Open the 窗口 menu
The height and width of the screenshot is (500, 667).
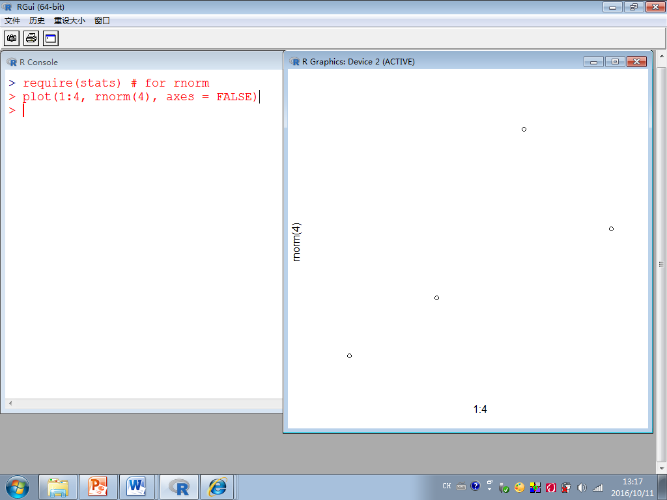pos(102,20)
